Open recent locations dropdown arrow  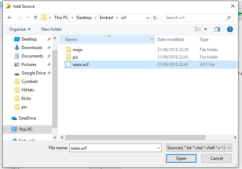(x=28, y=18)
